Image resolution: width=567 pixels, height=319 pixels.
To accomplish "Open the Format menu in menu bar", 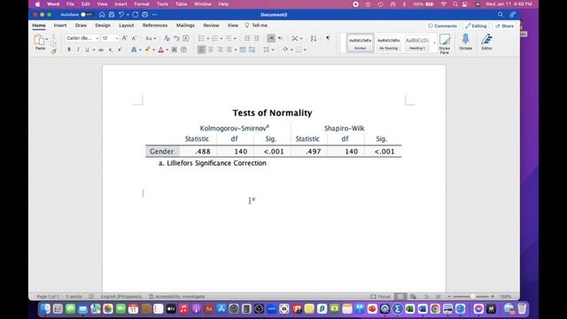I will (142, 4).
